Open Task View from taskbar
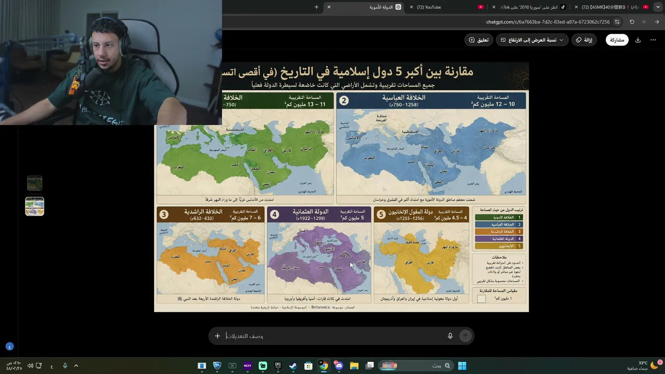665x374 pixels. pyautogui.click(x=370, y=366)
